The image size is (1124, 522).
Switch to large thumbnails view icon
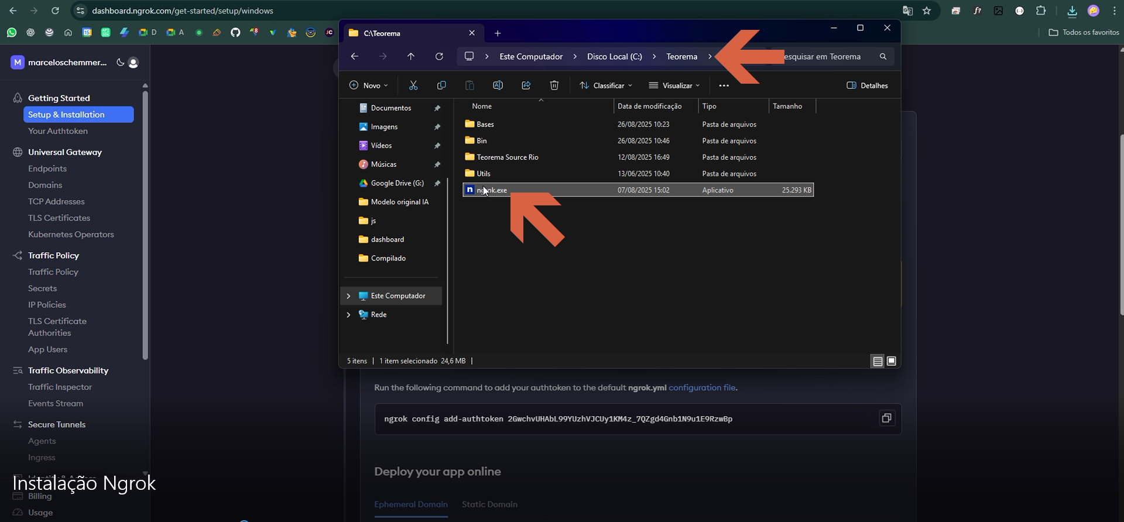891,361
